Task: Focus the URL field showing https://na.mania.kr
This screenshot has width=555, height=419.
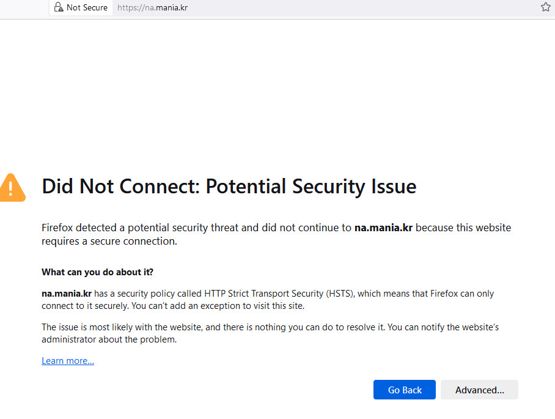Action: click(152, 7)
